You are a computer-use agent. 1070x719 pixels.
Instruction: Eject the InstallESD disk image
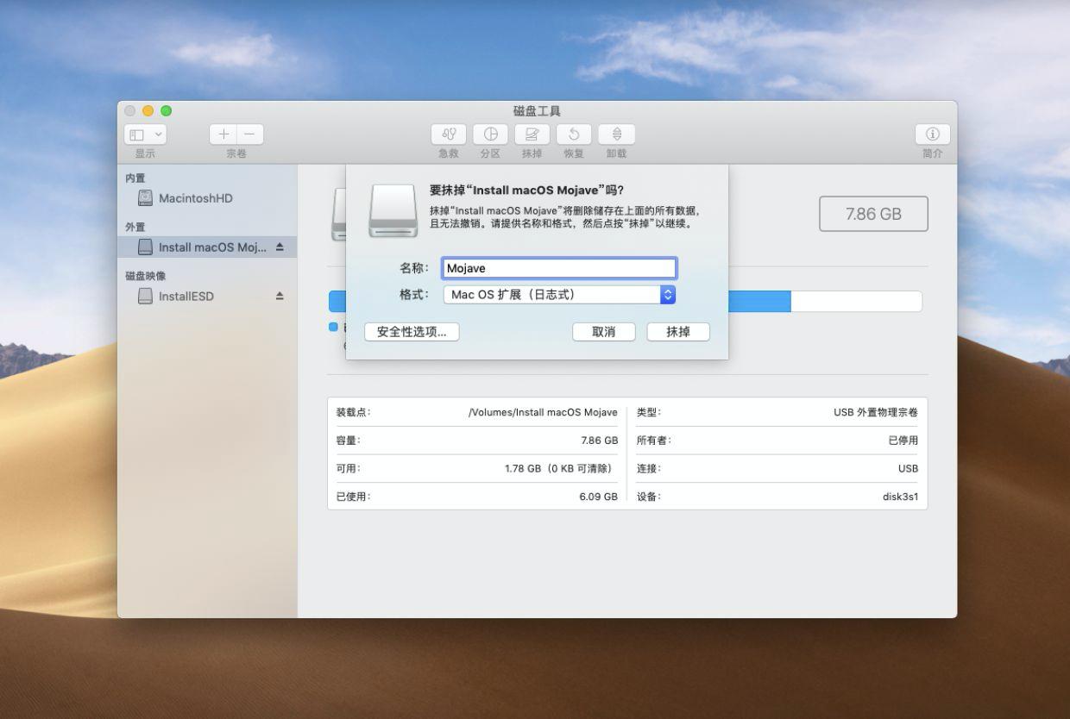(280, 296)
